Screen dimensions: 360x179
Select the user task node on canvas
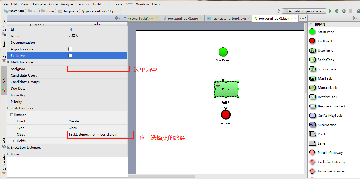pyautogui.click(x=226, y=89)
